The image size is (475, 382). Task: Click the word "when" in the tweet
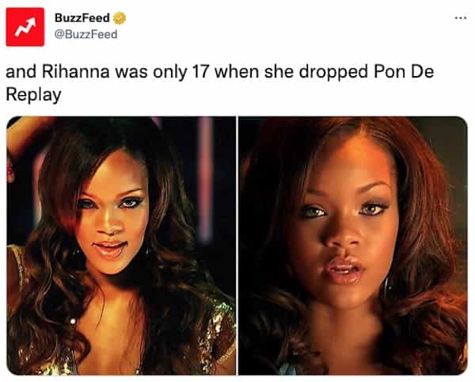(x=237, y=72)
